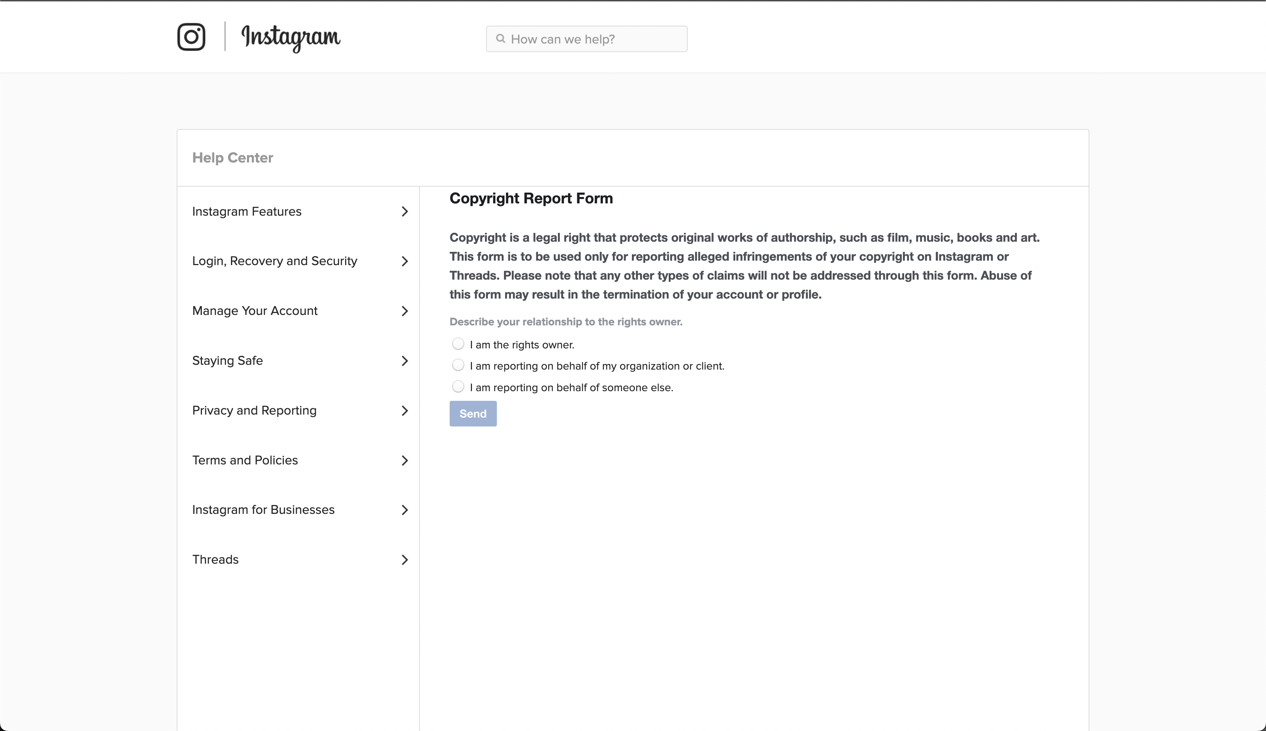Open the Threads help section
The width and height of the screenshot is (1266, 731).
(298, 560)
